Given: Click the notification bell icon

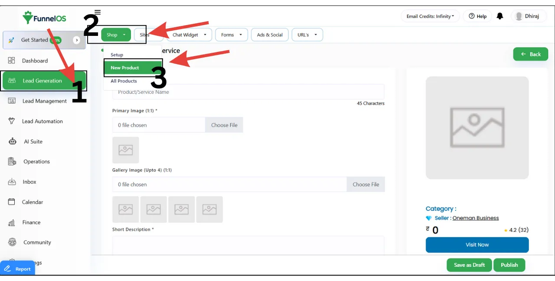Looking at the screenshot, I should (500, 16).
